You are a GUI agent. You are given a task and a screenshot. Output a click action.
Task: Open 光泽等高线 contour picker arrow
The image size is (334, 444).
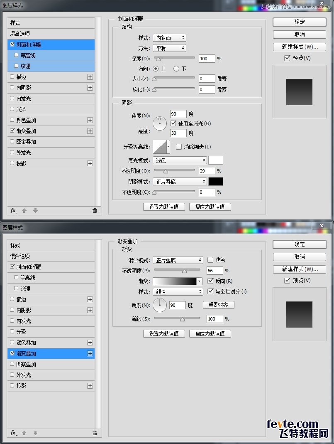tap(168, 147)
